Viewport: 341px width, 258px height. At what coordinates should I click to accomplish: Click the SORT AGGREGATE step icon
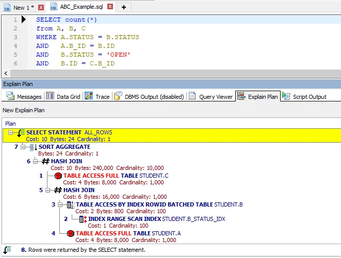click(x=33, y=147)
